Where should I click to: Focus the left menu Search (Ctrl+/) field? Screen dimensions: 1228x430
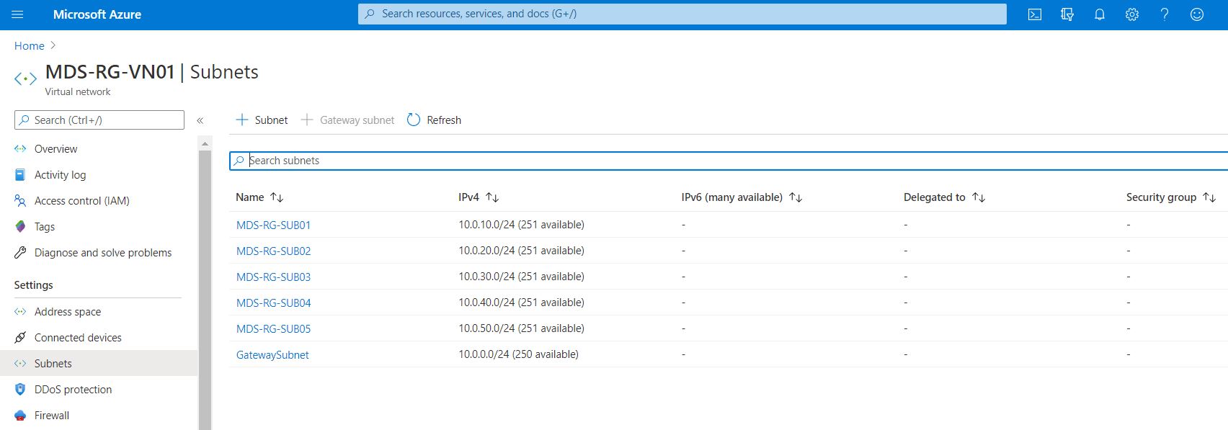99,120
